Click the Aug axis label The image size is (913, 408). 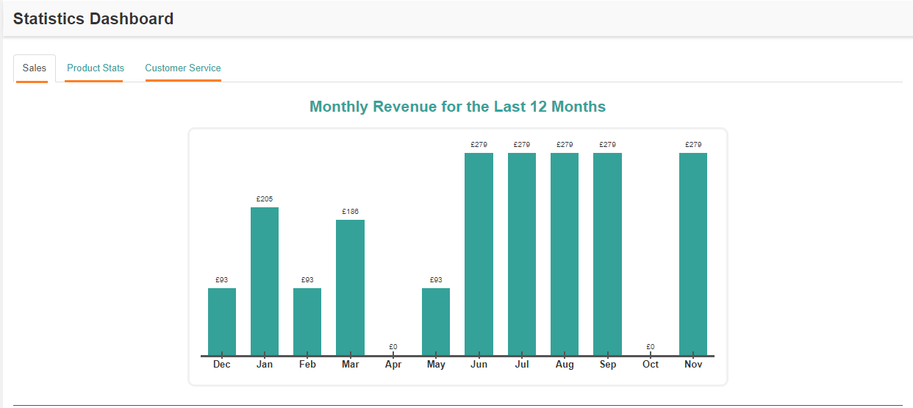(x=565, y=365)
